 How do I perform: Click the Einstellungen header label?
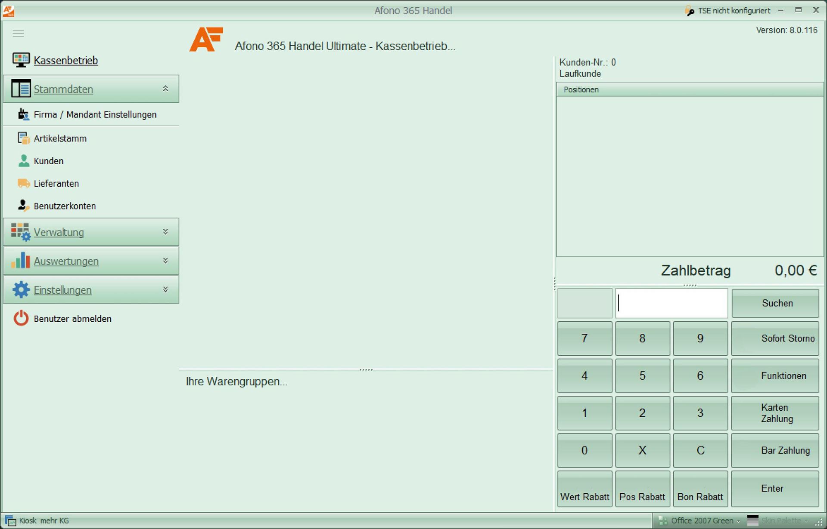tap(63, 290)
